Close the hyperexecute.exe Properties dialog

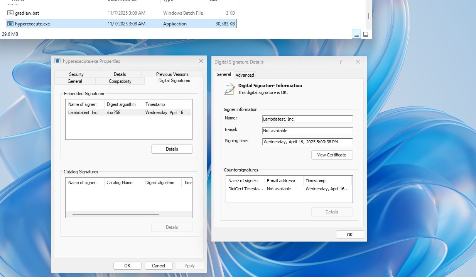[x=201, y=61]
